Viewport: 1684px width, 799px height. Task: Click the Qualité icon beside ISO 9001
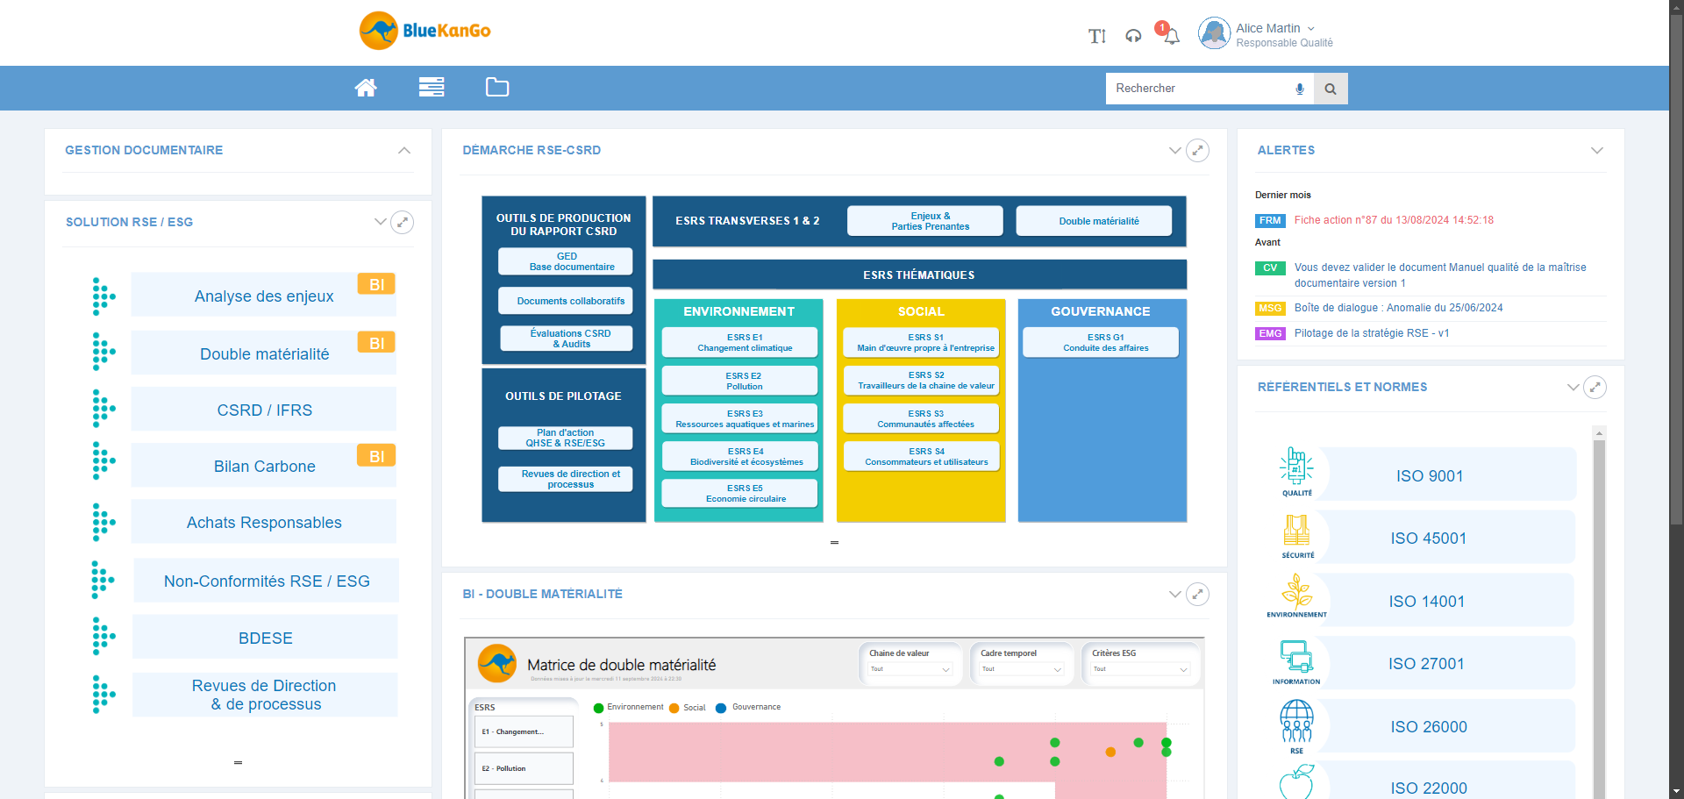pyautogui.click(x=1297, y=472)
